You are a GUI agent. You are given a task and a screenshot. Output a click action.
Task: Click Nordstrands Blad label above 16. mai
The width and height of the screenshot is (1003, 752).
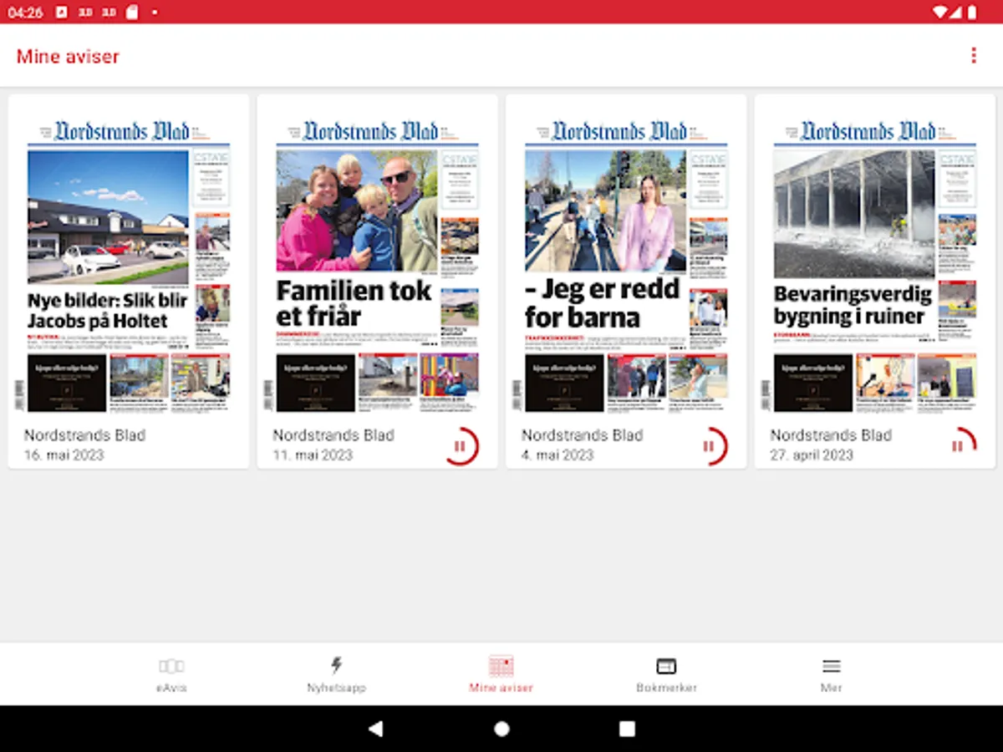[x=84, y=435]
